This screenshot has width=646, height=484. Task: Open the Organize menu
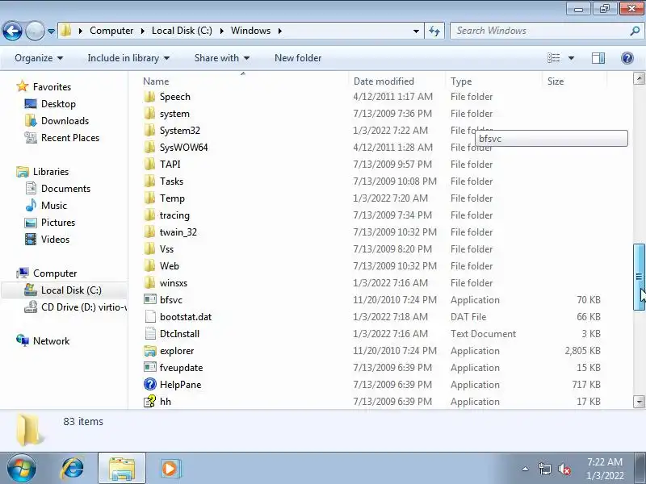(39, 58)
